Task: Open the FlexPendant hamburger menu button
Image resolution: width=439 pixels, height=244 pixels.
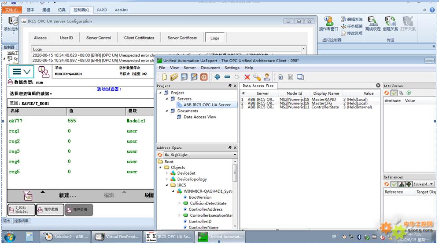Action: [21, 72]
